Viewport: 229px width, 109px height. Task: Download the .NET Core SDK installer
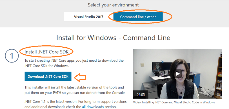pos(48,76)
